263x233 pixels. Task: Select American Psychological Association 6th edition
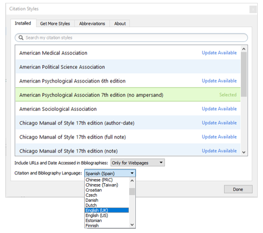point(128,81)
